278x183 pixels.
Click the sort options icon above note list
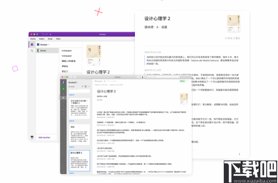click(x=82, y=86)
